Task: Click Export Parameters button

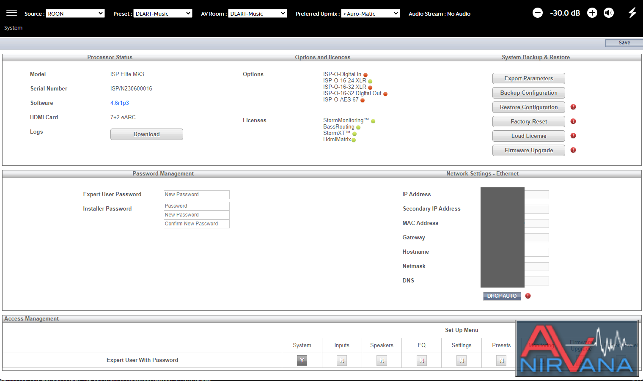Action: click(529, 78)
